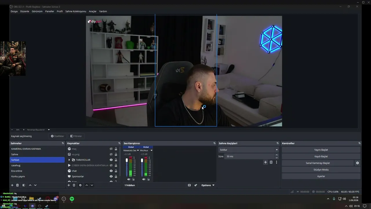Move source down in Kaynaklar
The height and width of the screenshot is (209, 371).
point(92,185)
